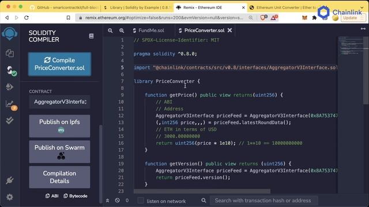Switch to Solidity by Example tab
369x207 pixels.
click(x=137, y=7)
